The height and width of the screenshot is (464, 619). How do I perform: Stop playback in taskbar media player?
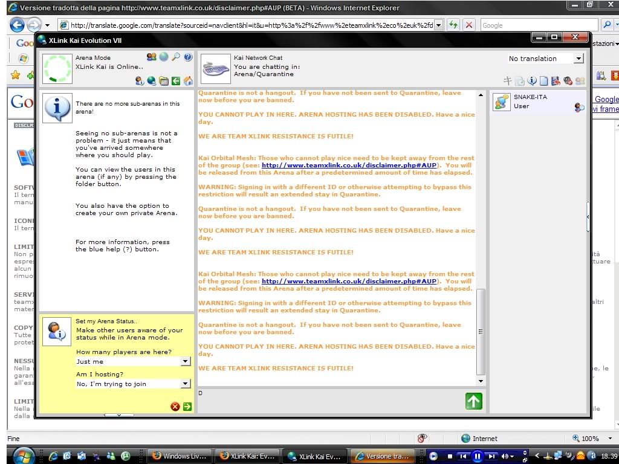point(450,456)
